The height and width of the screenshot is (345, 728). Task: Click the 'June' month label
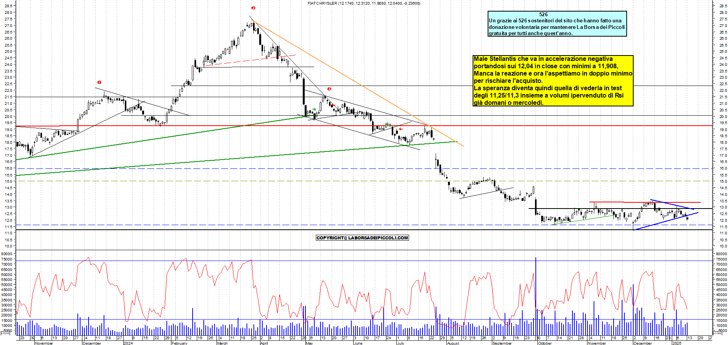coord(358,343)
